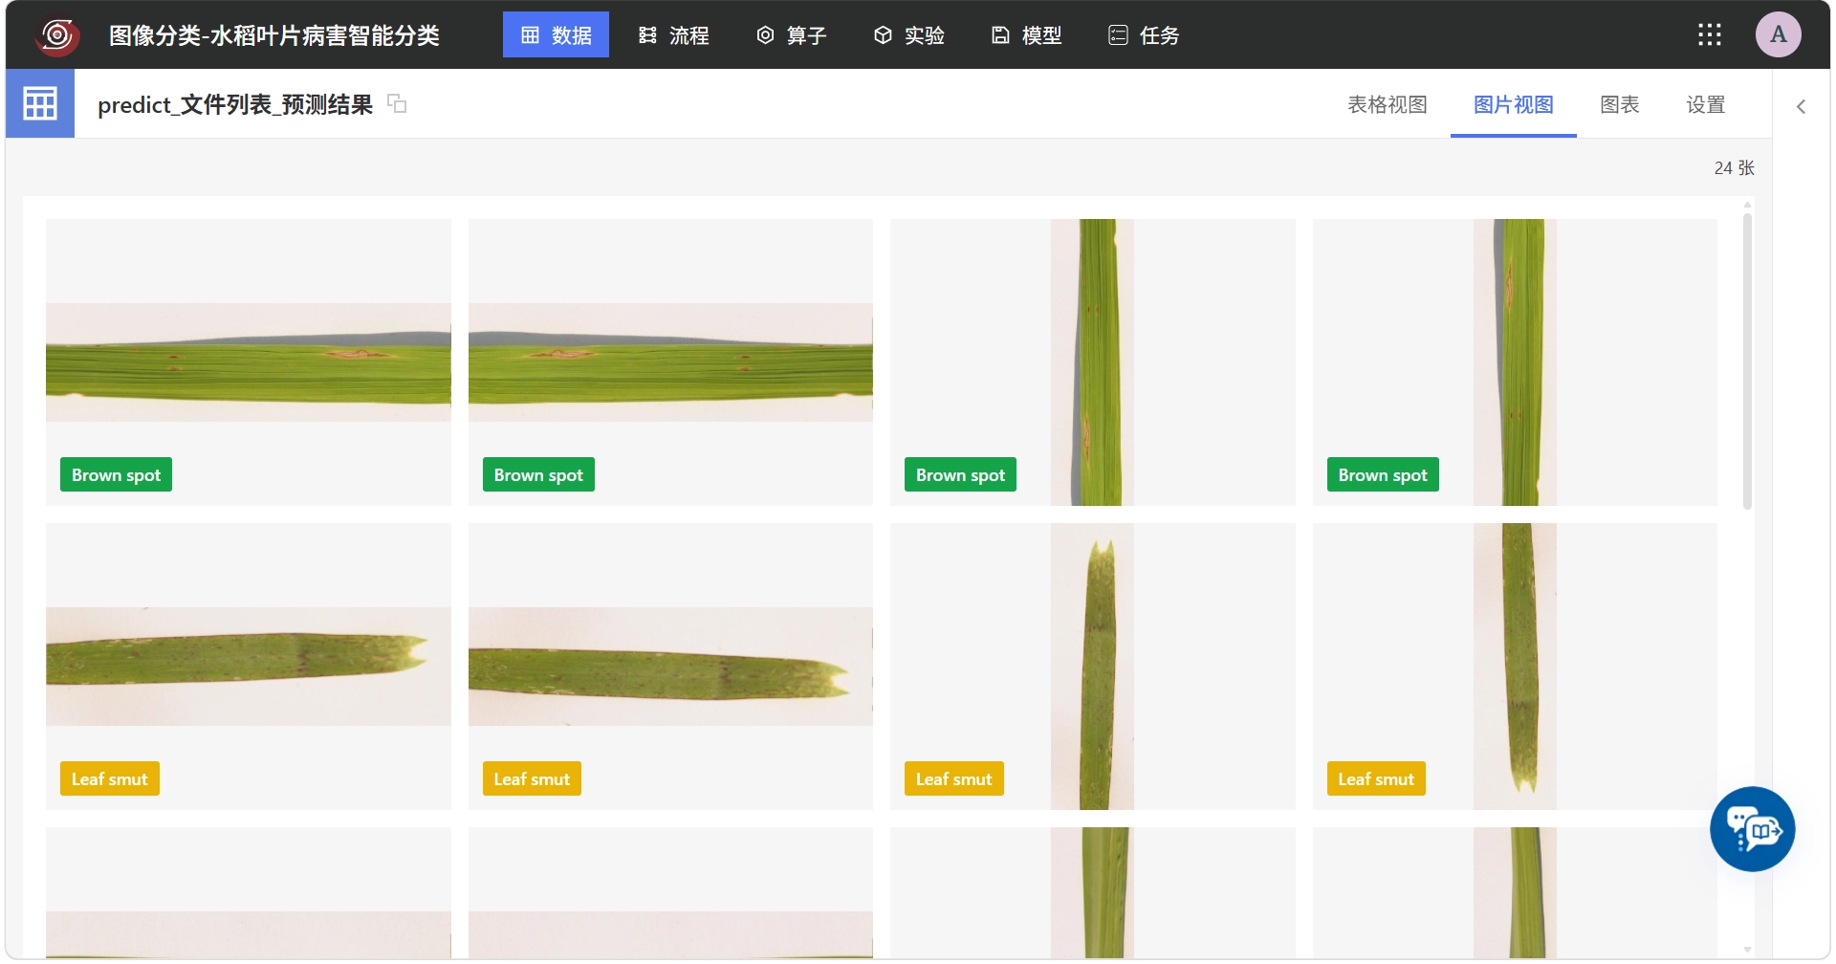1836x964 pixels.
Task: Open the 算子 (Operator) menu tab
Action: coord(791,35)
